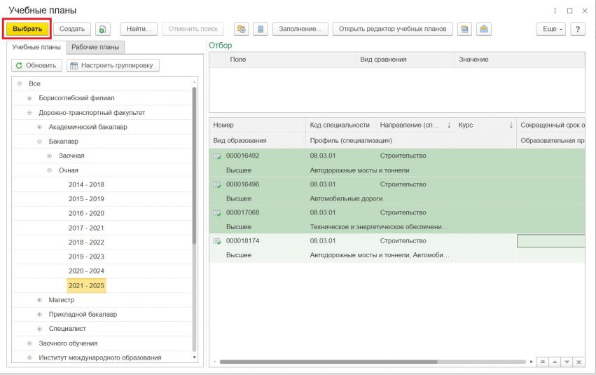The height and width of the screenshot is (375, 596).
Task: Open the help question mark button
Action: point(578,29)
